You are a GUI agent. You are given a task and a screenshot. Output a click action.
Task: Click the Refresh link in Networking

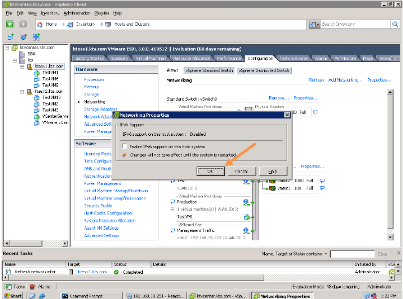click(x=316, y=80)
